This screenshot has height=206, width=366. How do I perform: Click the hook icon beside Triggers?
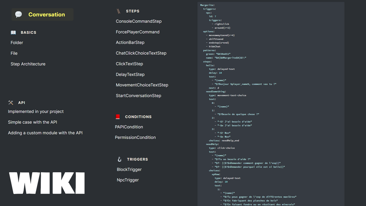click(119, 159)
